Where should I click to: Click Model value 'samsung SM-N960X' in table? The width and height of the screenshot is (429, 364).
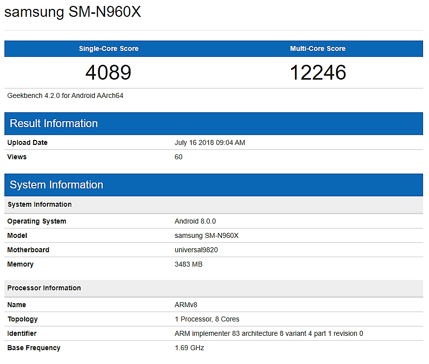coord(207,235)
